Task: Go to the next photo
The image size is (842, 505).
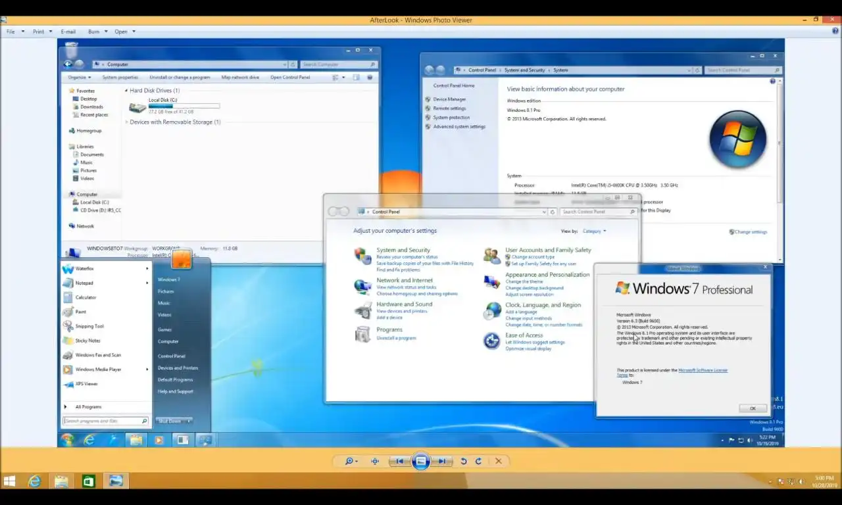Action: 443,462
